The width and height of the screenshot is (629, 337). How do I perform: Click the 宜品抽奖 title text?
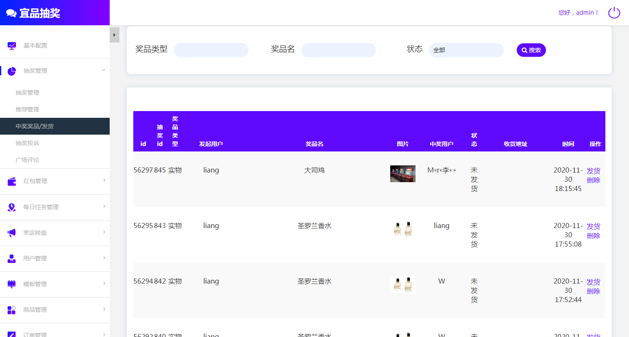coord(40,13)
